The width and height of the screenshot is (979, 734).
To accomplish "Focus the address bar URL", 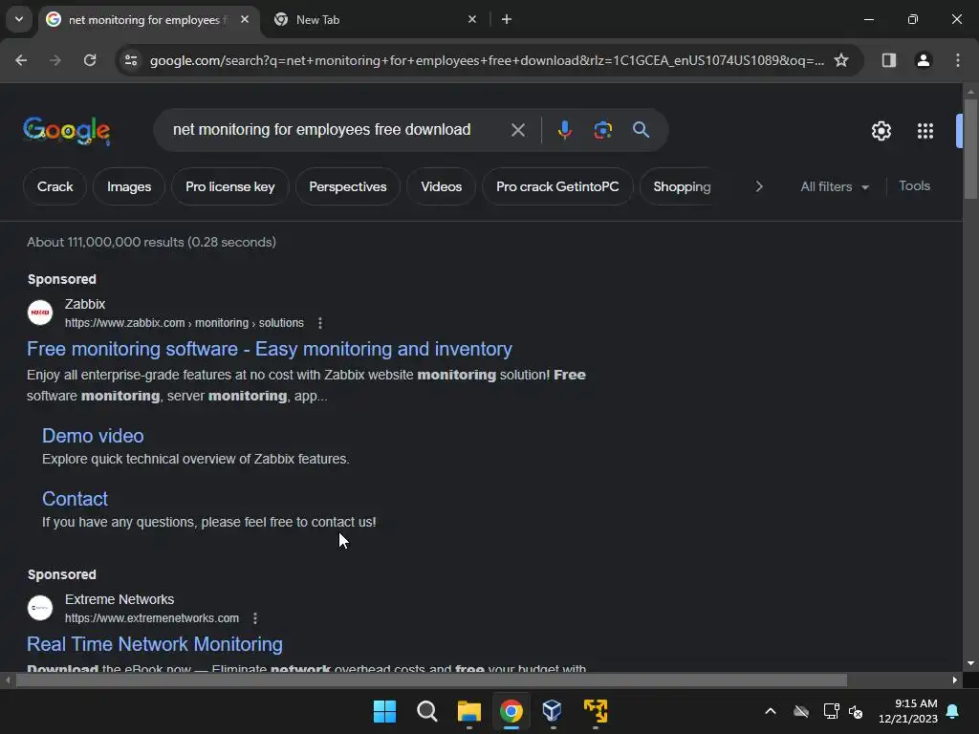I will pos(487,60).
